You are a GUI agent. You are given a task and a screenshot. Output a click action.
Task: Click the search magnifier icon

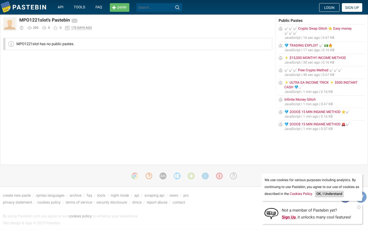click(x=177, y=7)
